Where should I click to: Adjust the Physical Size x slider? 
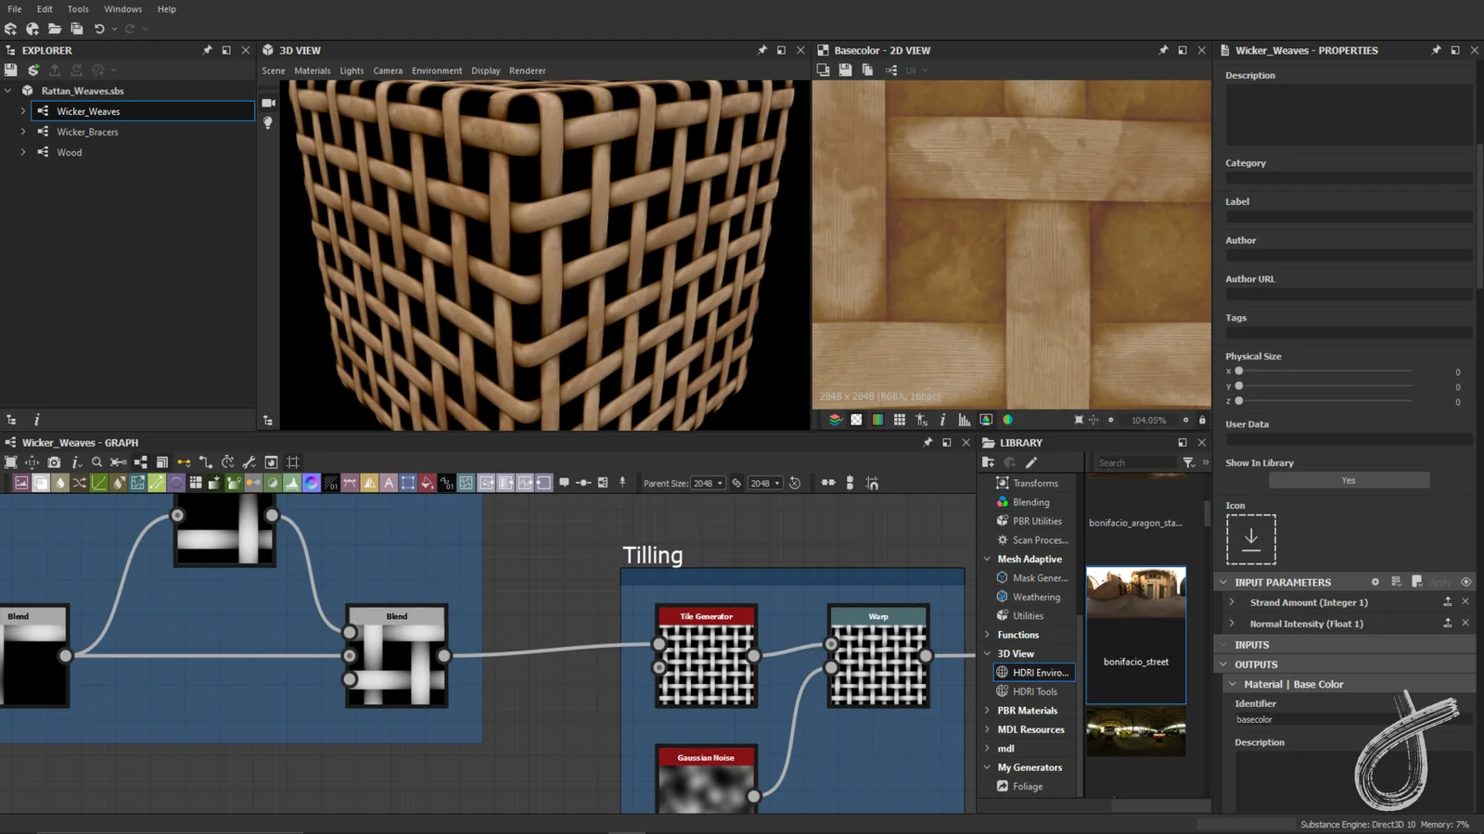(x=1240, y=371)
